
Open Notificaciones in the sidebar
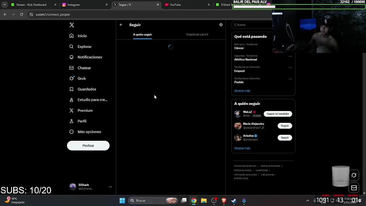click(85, 57)
